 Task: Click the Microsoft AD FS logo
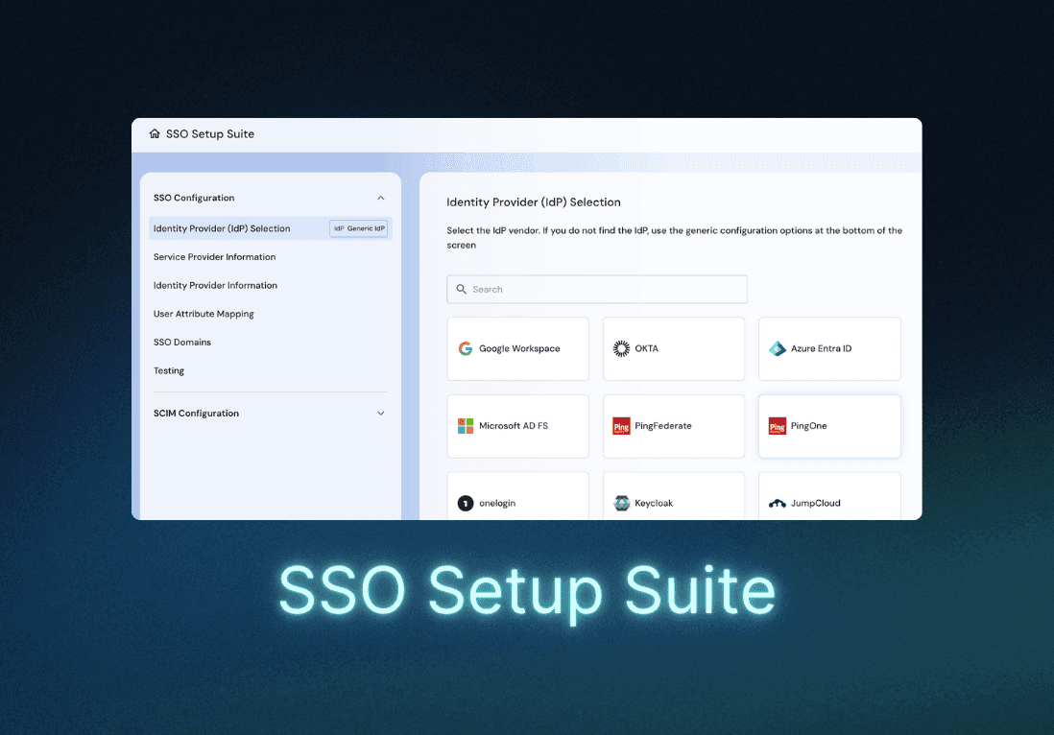click(x=465, y=425)
